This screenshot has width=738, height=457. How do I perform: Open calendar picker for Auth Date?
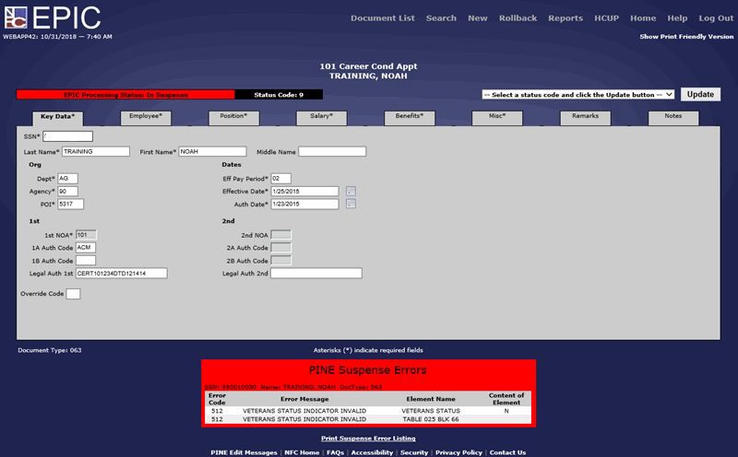(x=351, y=204)
